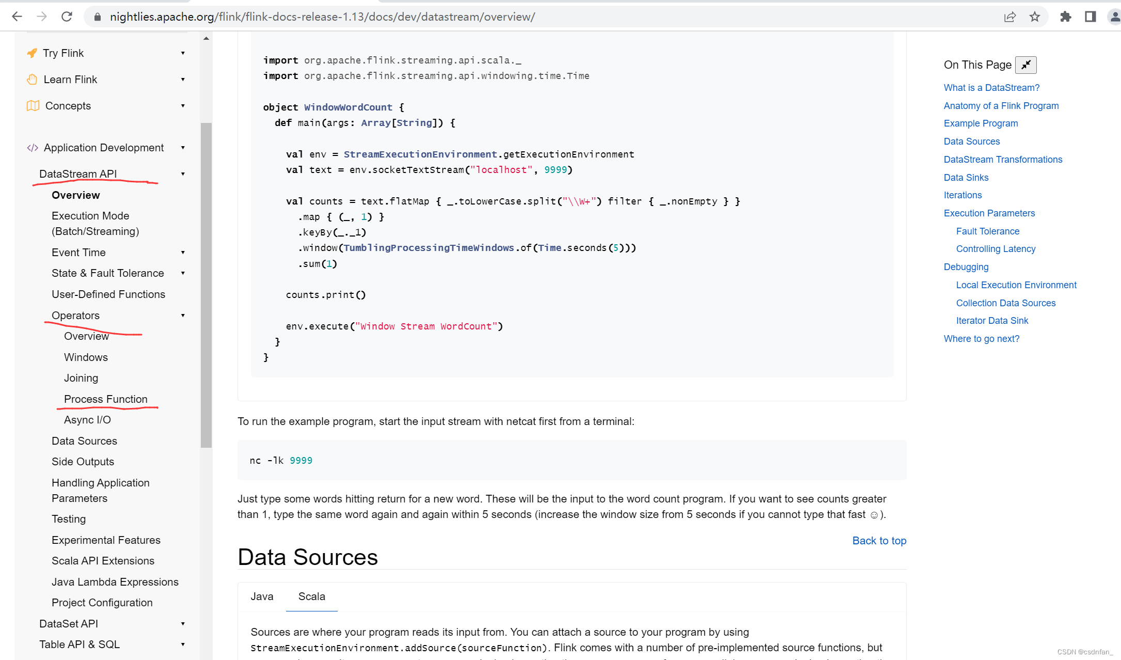Screen dimensions: 1121x660
Task: Select the Scala code tab
Action: tap(311, 596)
